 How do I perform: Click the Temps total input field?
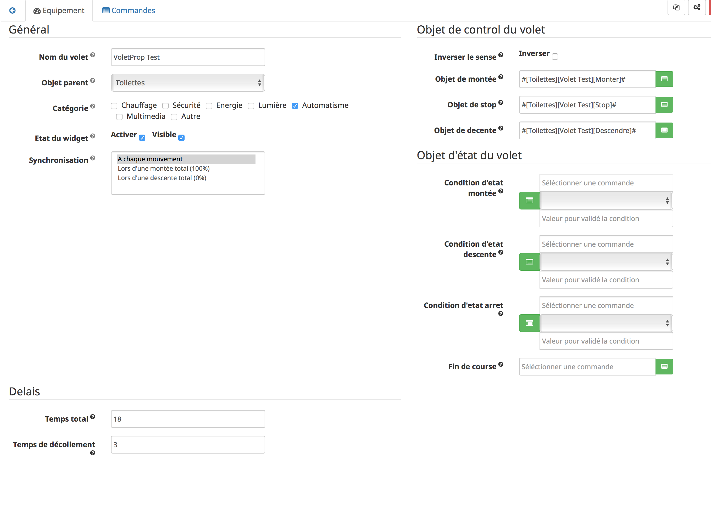188,419
